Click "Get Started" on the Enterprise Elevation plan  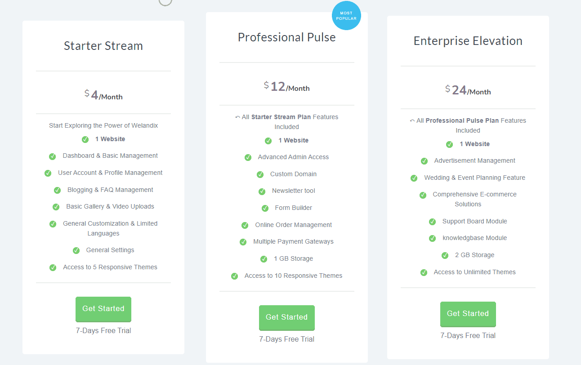coord(468,314)
